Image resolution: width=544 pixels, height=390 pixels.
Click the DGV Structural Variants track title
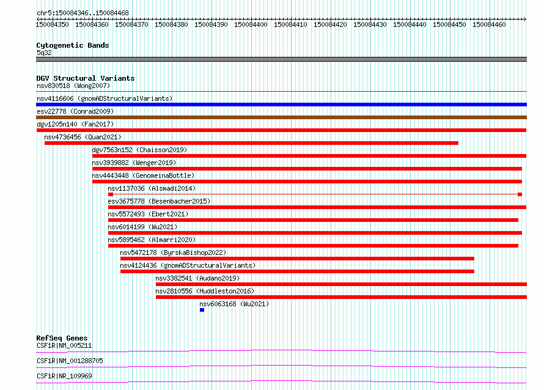point(86,78)
